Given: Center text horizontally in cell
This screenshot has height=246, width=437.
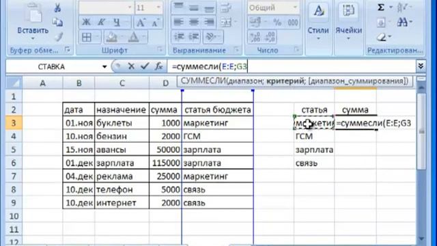Looking at the screenshot, I should click(194, 23).
